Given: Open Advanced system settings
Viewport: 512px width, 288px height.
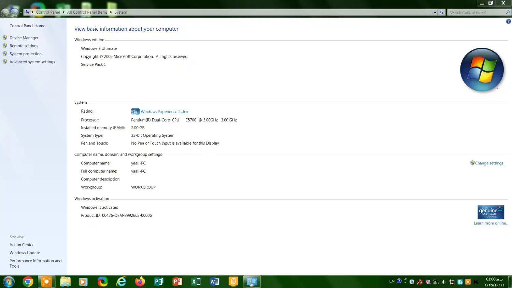Looking at the screenshot, I should tap(32, 62).
